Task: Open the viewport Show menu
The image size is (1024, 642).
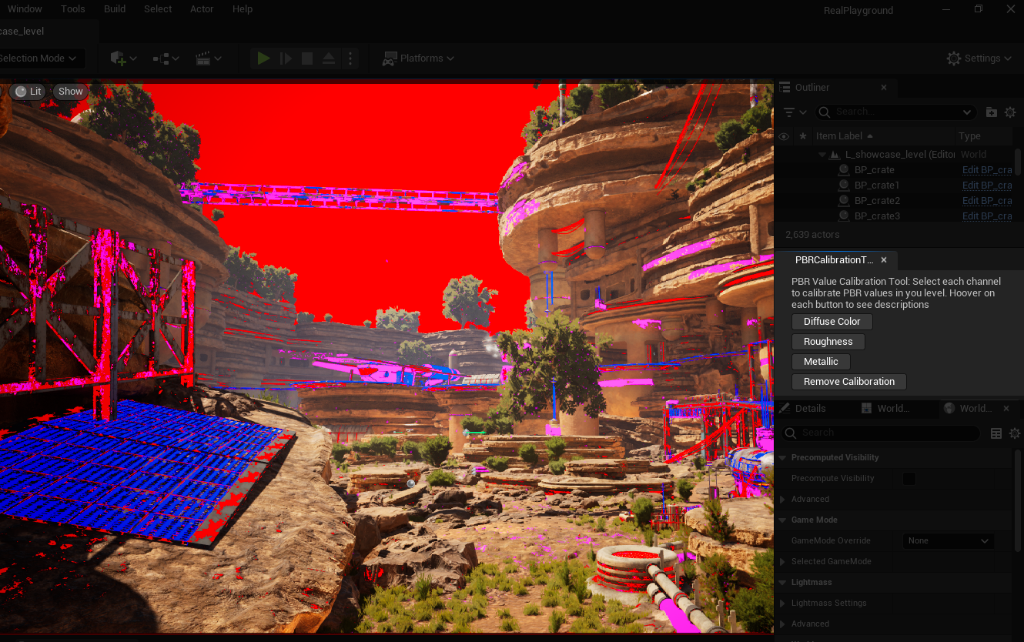Action: [70, 92]
